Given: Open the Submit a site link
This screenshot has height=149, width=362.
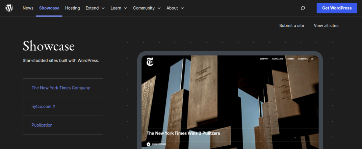Looking at the screenshot, I should (x=292, y=26).
